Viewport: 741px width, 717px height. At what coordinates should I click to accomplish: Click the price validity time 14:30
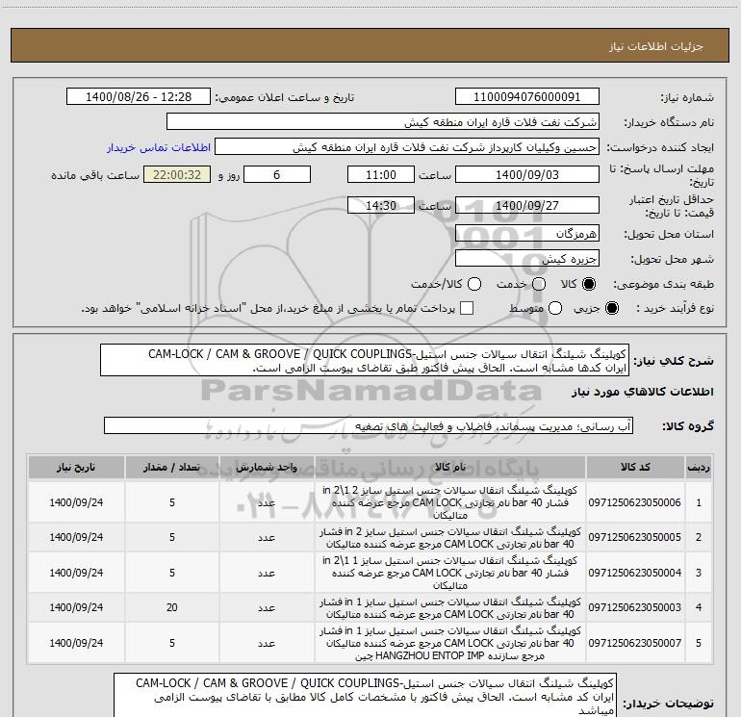pyautogui.click(x=381, y=205)
